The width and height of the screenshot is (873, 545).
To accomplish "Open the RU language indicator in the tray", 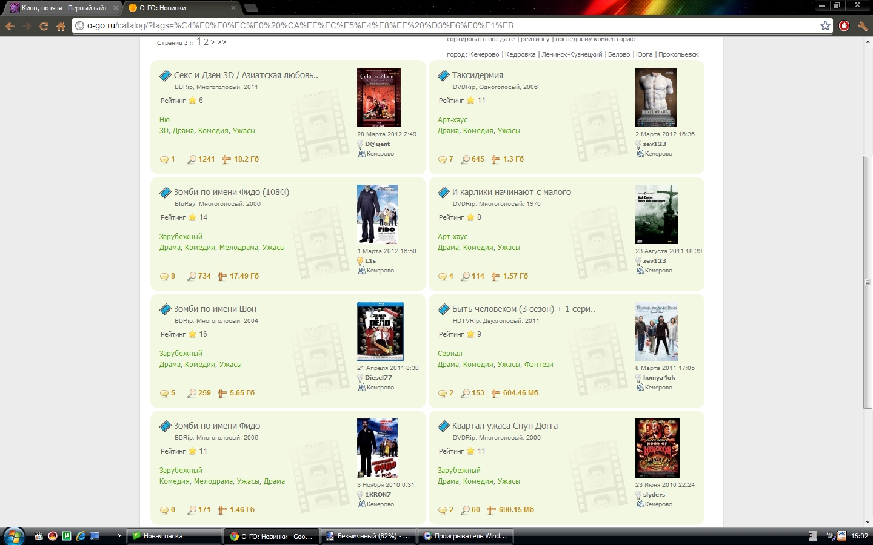I will [x=812, y=536].
